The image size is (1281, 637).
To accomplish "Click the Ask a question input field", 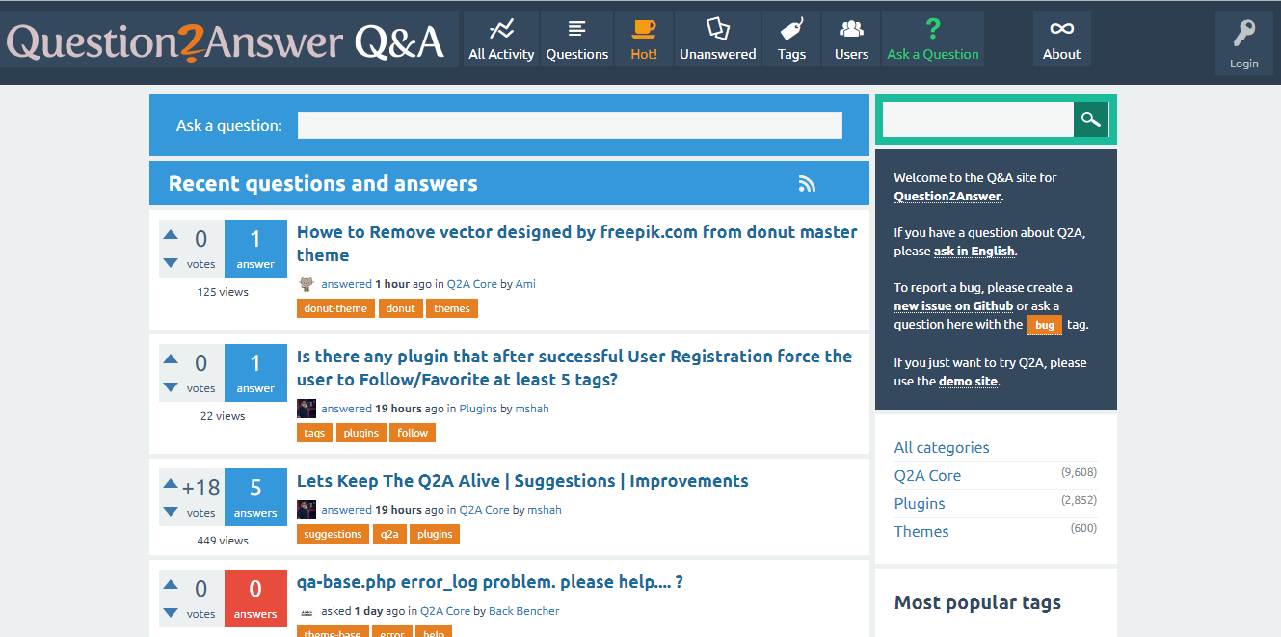I will pos(569,124).
